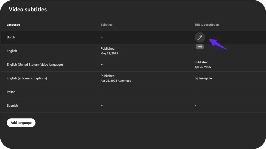Select the Italian language row label

(11, 92)
